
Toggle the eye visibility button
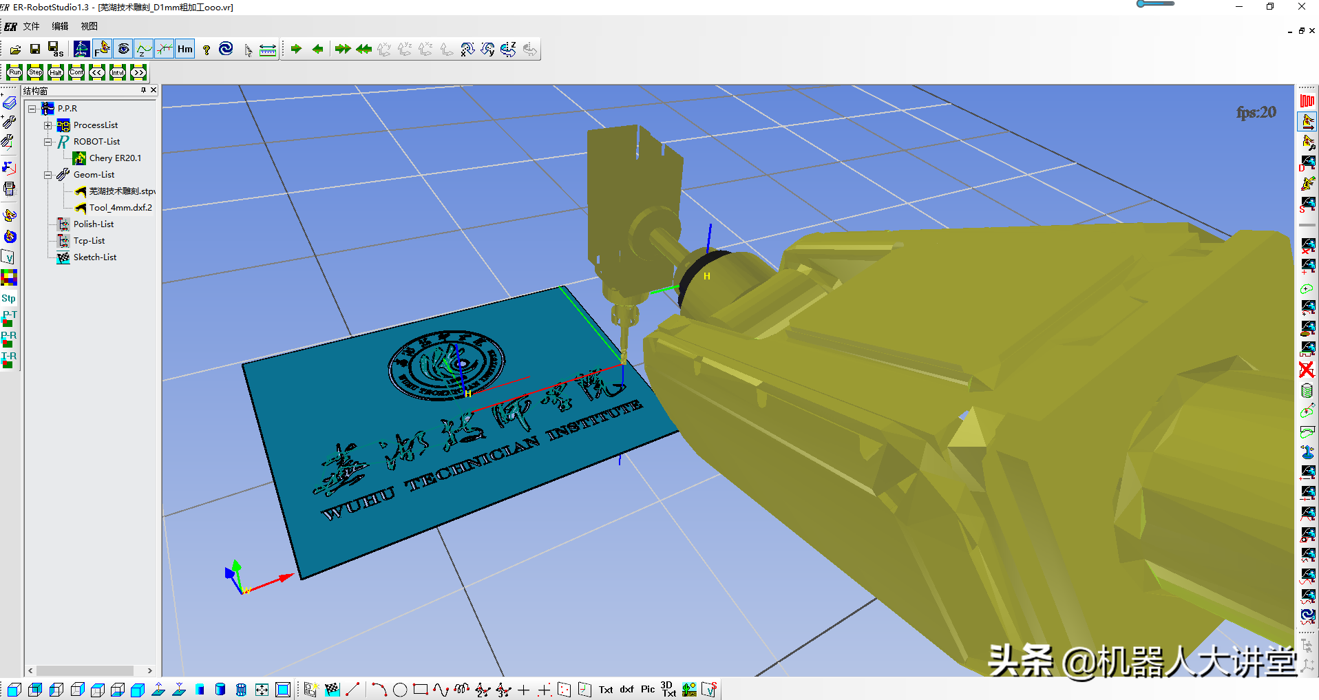[123, 49]
